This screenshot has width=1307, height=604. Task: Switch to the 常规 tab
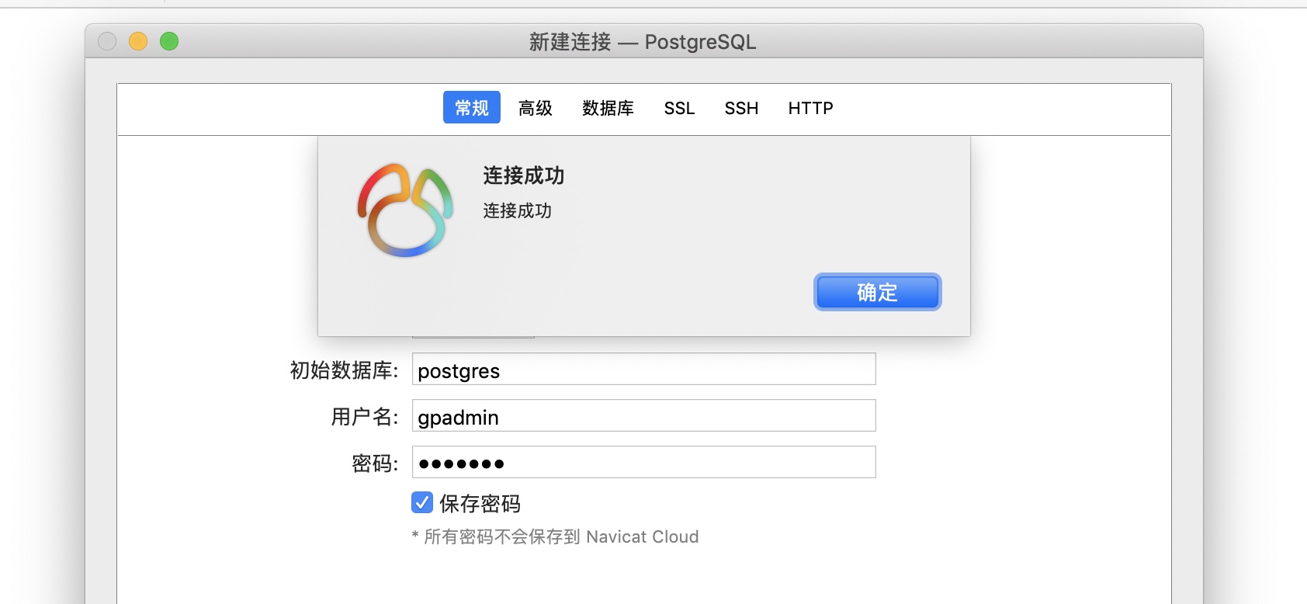(x=472, y=107)
